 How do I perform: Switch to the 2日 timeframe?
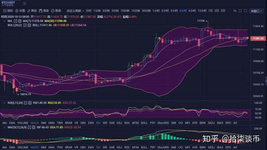[x=217, y=11]
